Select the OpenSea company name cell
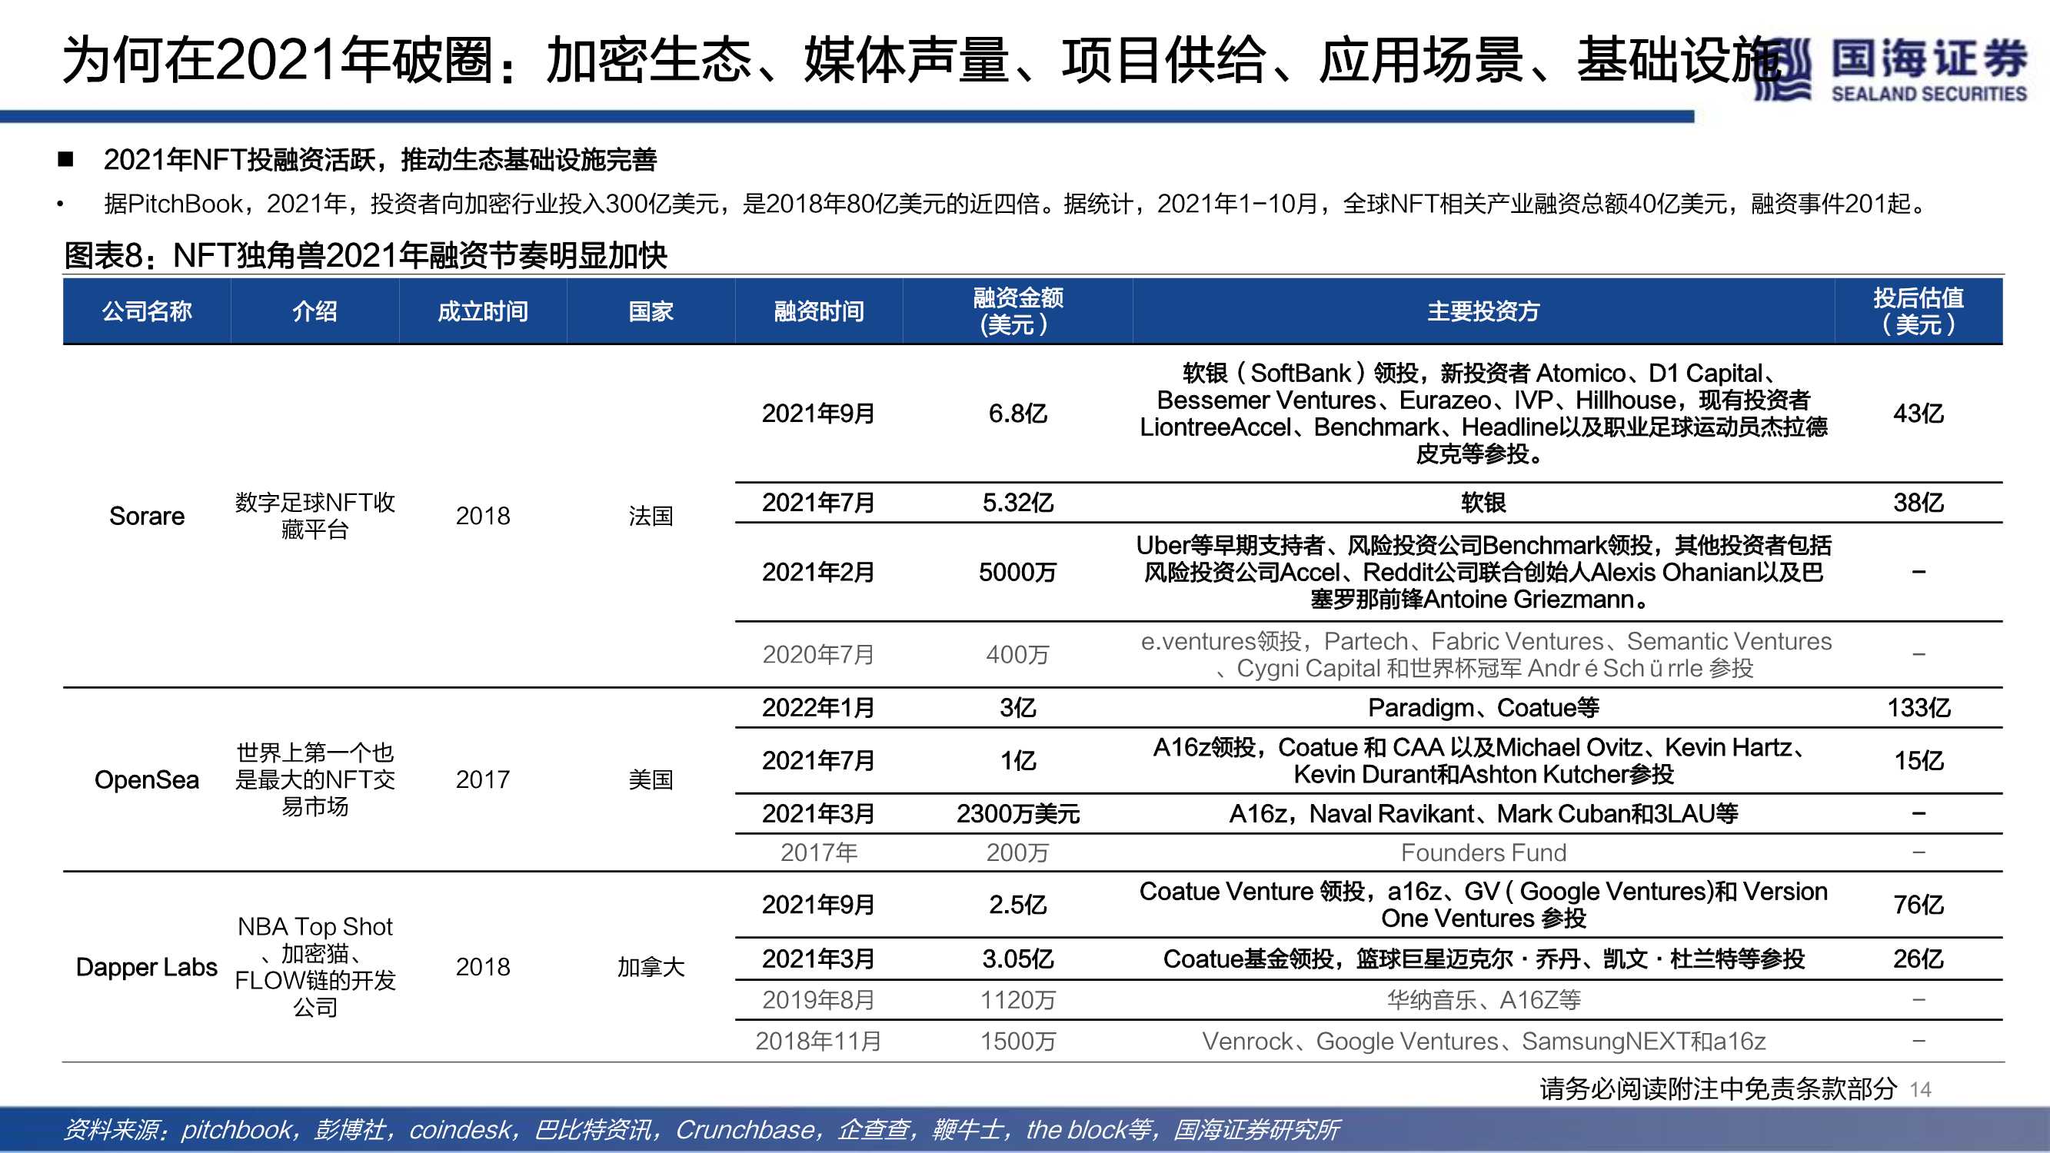This screenshot has width=2050, height=1153. tap(146, 779)
